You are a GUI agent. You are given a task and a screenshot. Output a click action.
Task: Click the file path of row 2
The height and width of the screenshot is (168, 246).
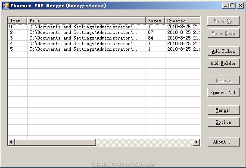(x=84, y=32)
